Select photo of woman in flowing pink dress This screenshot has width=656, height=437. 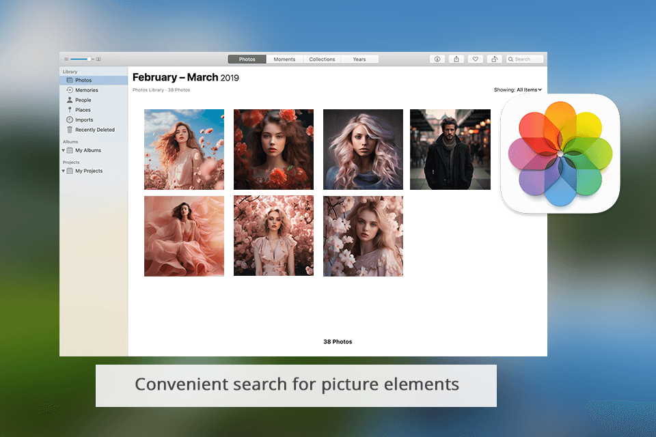click(184, 236)
